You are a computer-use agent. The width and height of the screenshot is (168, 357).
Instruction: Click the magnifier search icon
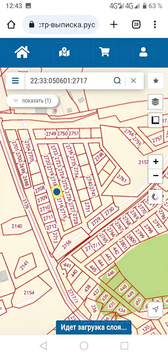point(117,80)
